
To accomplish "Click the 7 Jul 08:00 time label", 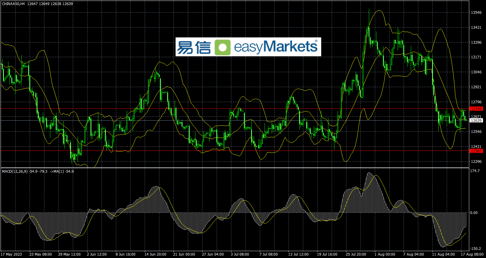I will click(268, 254).
